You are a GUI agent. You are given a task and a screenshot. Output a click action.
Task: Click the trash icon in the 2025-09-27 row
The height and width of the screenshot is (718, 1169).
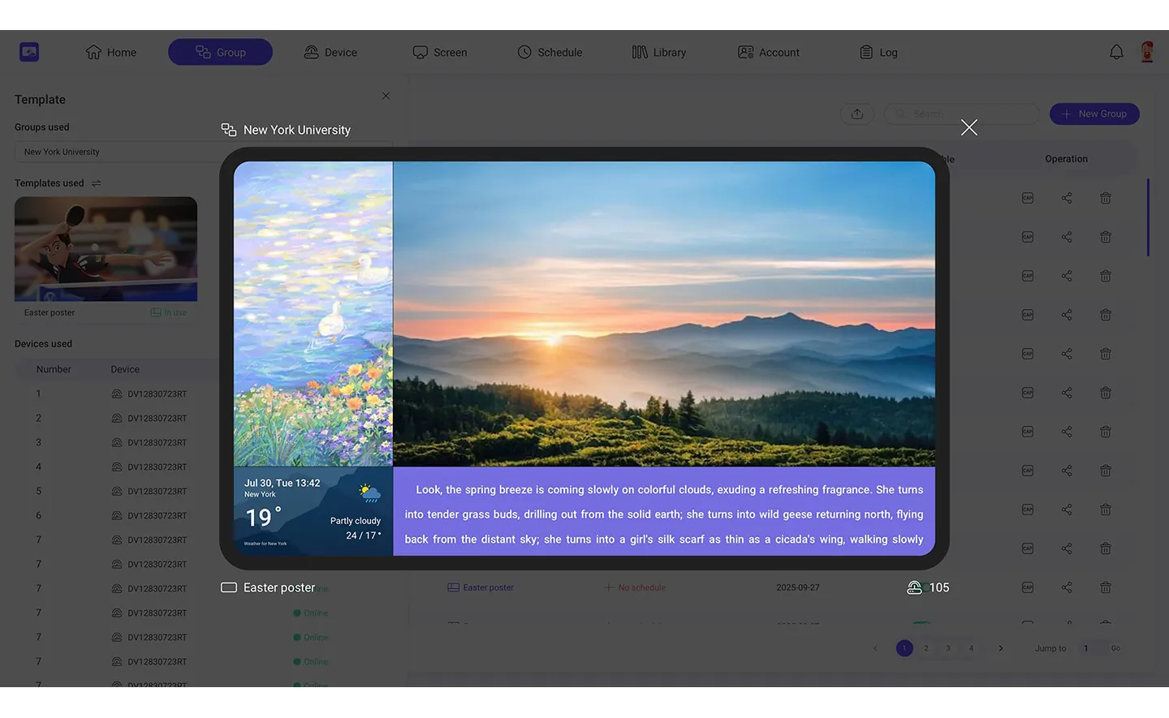pos(1105,587)
